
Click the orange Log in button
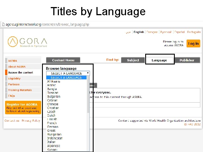click(x=193, y=44)
